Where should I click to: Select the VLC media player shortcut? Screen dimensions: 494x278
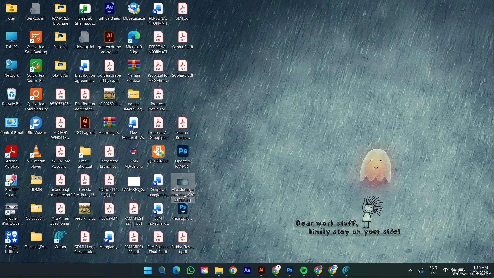click(36, 152)
